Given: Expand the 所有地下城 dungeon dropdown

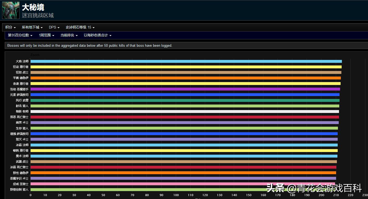Looking at the screenshot, I should [x=32, y=27].
